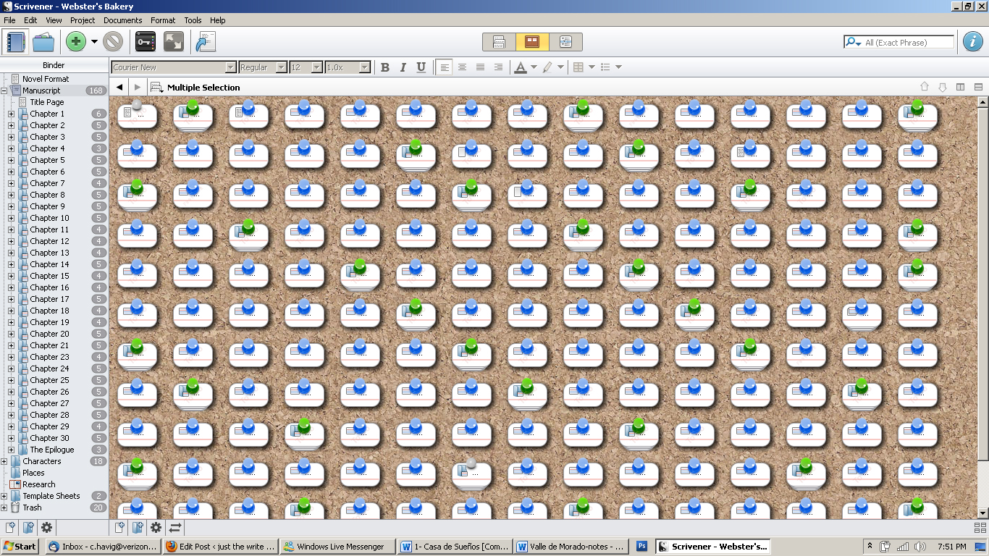Open the text color dropdown arrow

534,67
